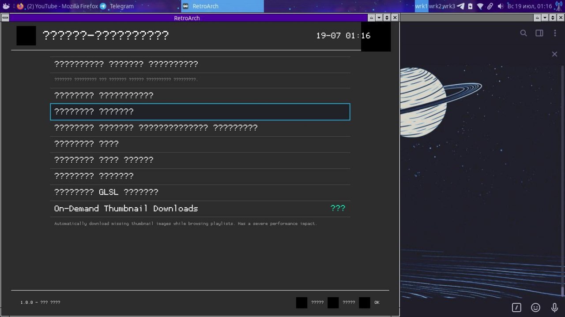
Task: Open the paperclip clipboard tray icon
Action: tap(490, 6)
